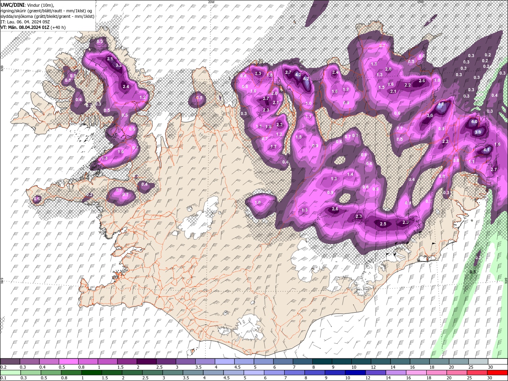Click the 1.8 snowfall value on the north coast
This screenshot has width=508, height=381.
click(270, 75)
